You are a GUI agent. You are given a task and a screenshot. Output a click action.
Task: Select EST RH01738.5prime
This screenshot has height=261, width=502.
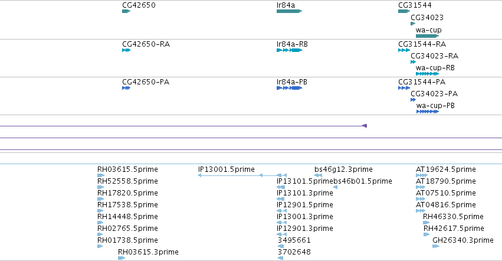coord(127,240)
